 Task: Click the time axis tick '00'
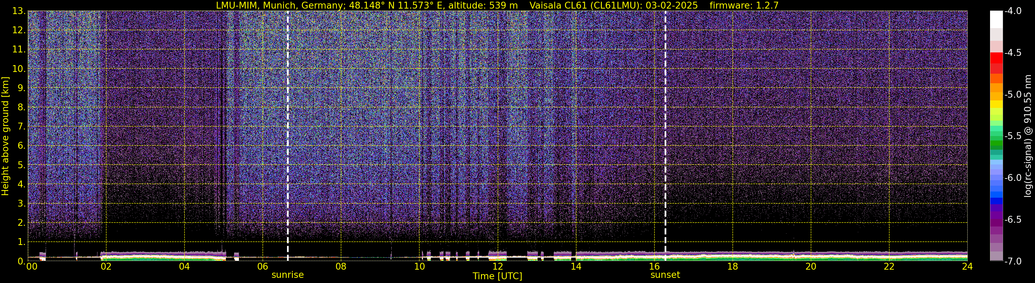tap(31, 267)
